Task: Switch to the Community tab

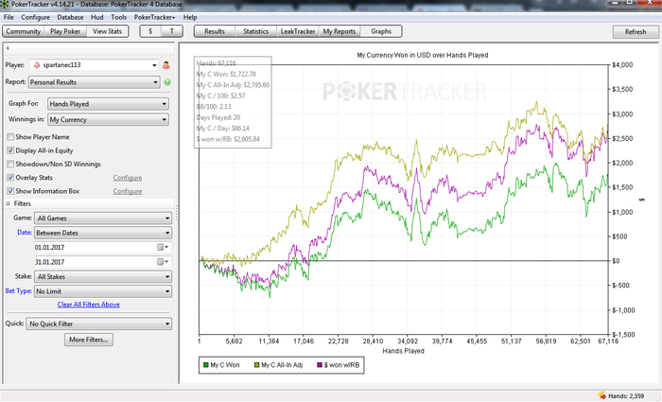Action: 24,31
